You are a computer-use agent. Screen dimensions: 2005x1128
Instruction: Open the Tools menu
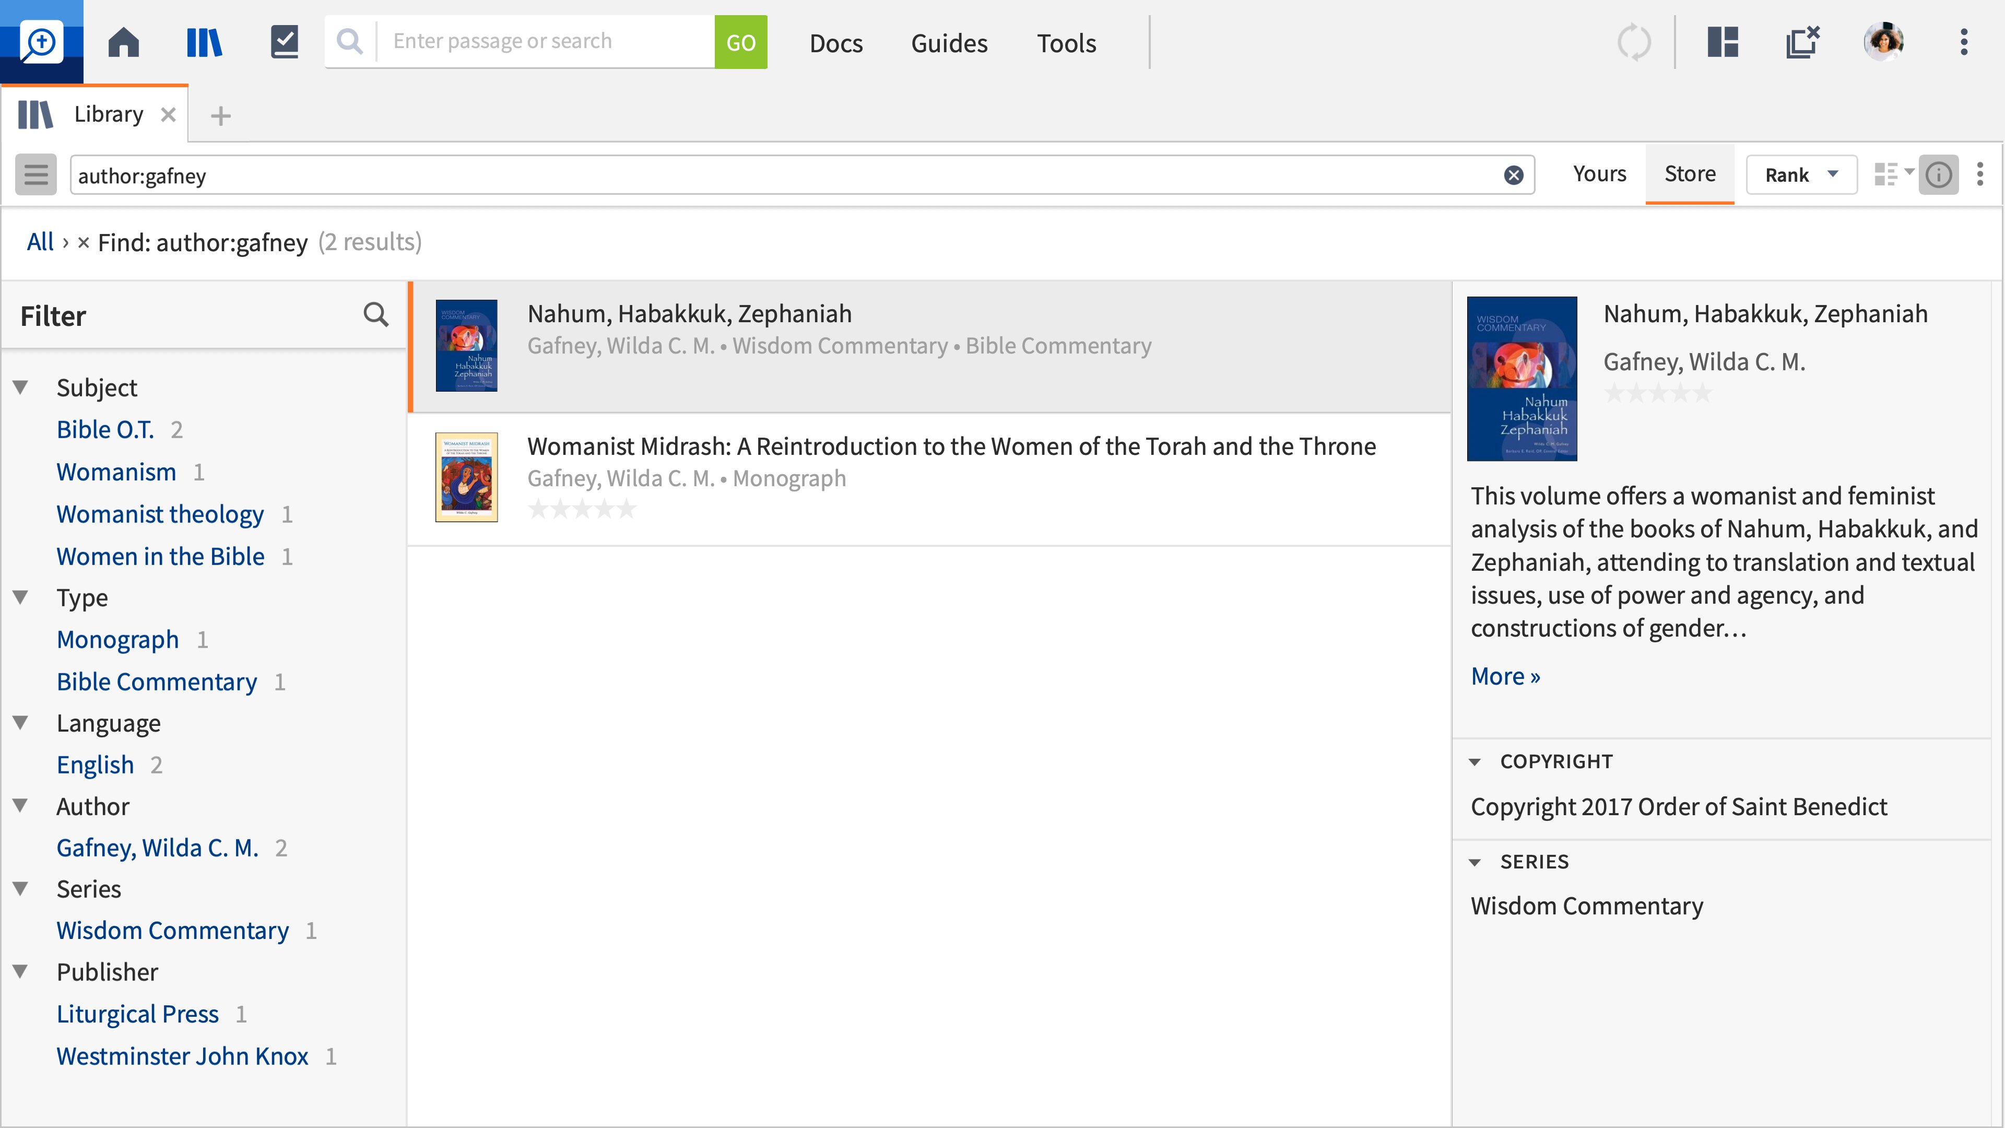coord(1066,43)
